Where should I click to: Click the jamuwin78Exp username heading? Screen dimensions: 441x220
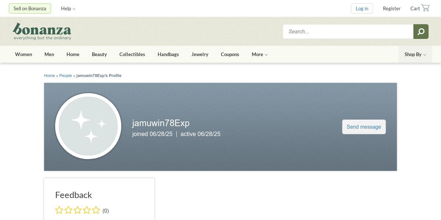[161, 123]
